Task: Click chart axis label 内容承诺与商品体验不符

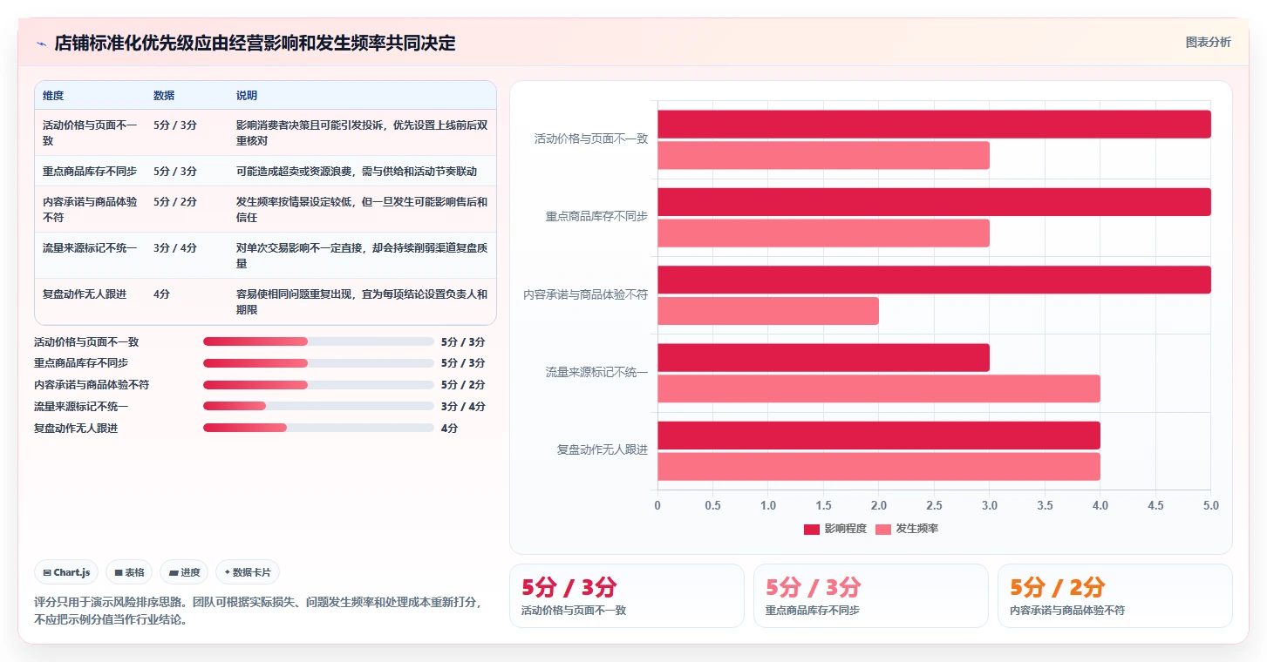Action: pos(586,294)
